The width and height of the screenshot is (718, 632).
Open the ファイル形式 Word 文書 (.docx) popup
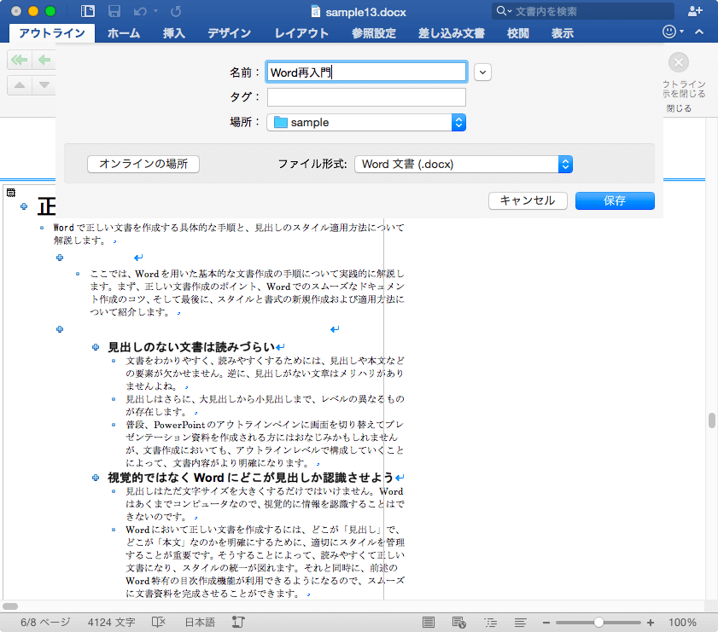coord(464,164)
